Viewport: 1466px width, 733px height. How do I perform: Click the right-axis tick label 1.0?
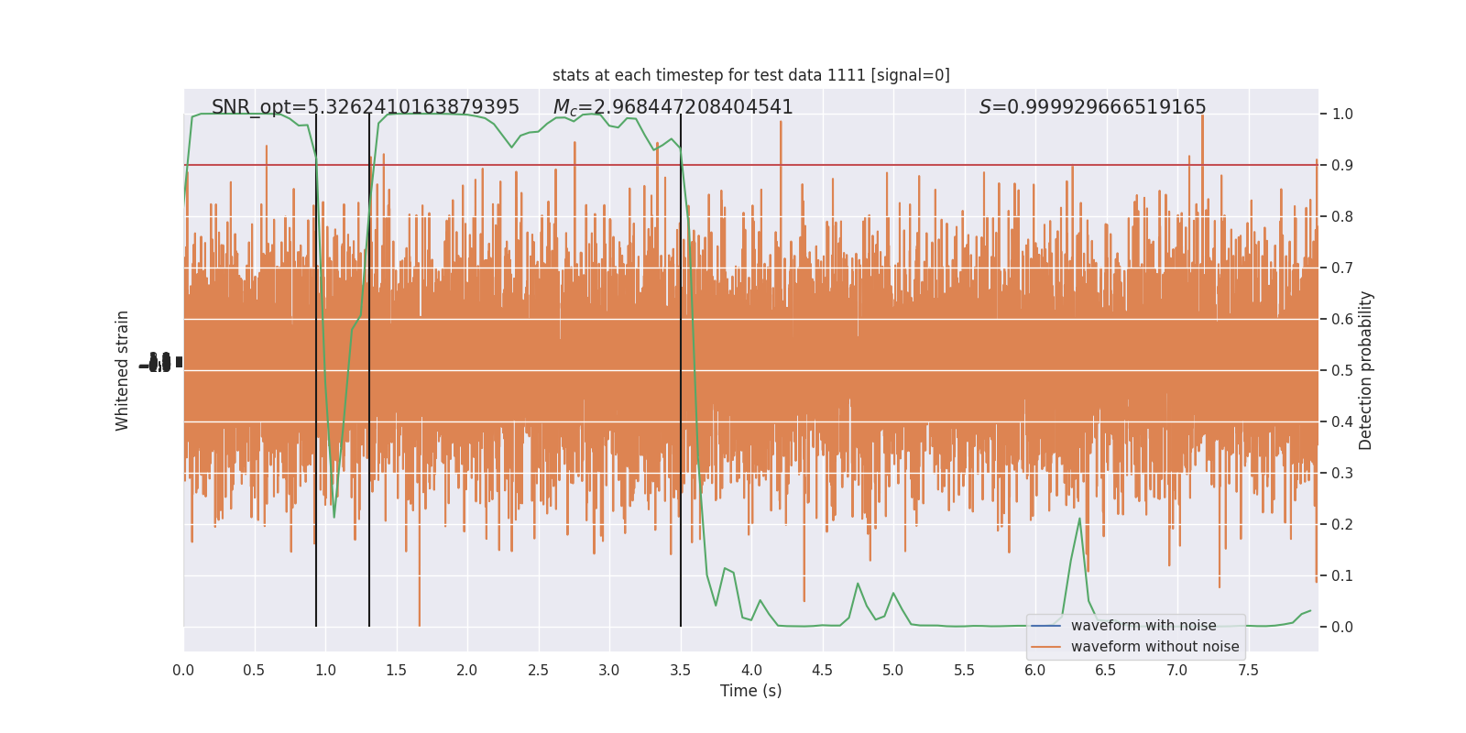click(x=1342, y=115)
